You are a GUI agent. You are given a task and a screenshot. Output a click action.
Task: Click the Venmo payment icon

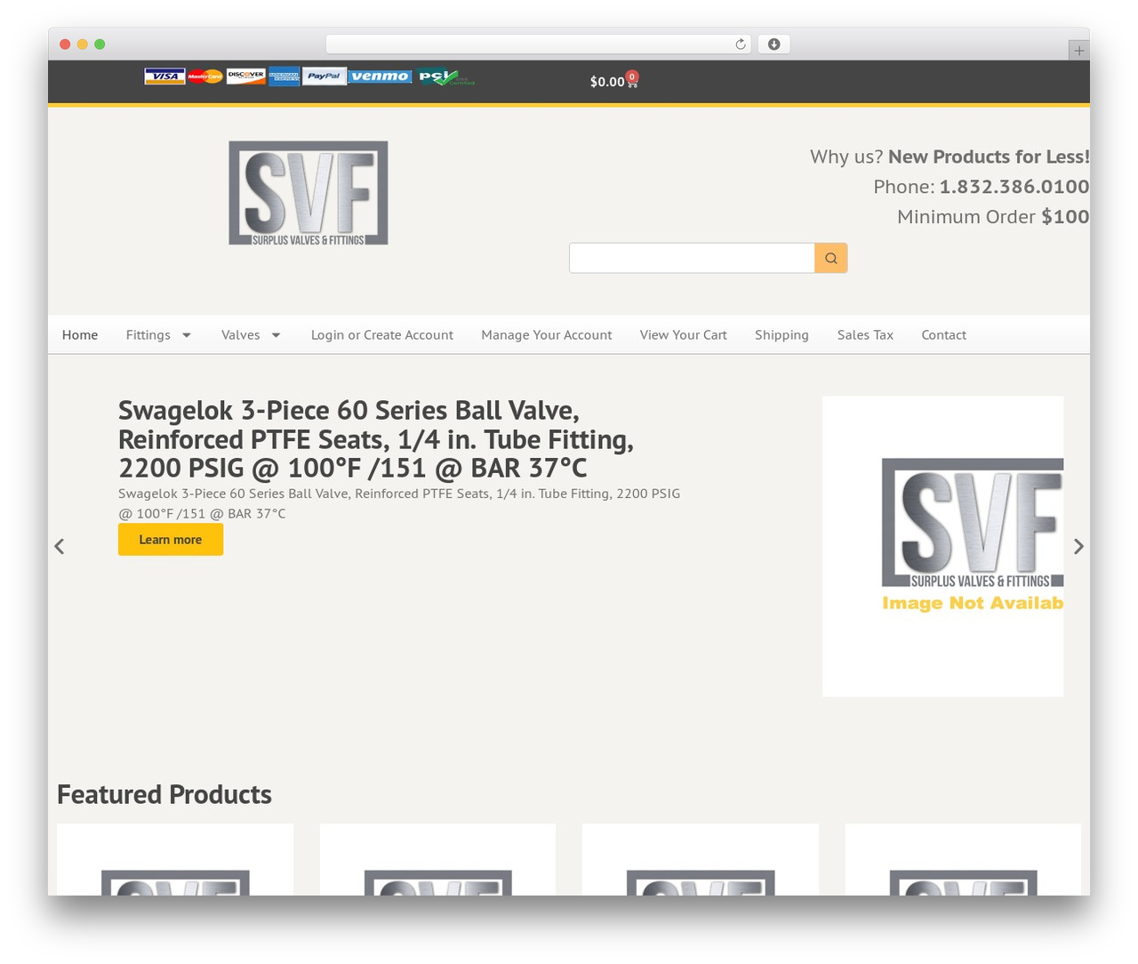380,76
